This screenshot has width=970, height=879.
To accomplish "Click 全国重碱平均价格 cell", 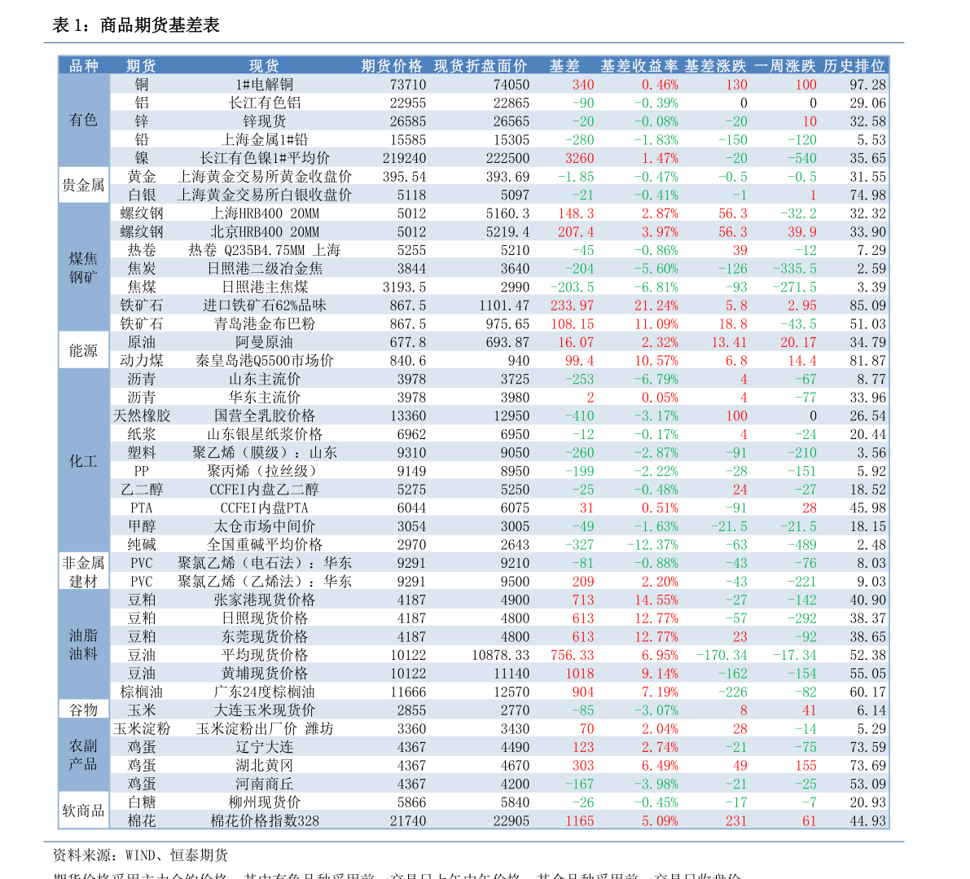I will pos(264,545).
